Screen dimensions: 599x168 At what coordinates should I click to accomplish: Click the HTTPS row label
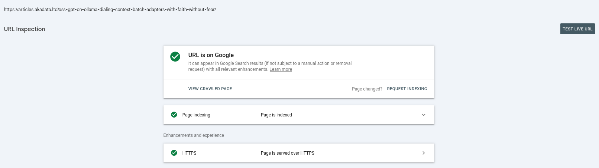pyautogui.click(x=189, y=153)
